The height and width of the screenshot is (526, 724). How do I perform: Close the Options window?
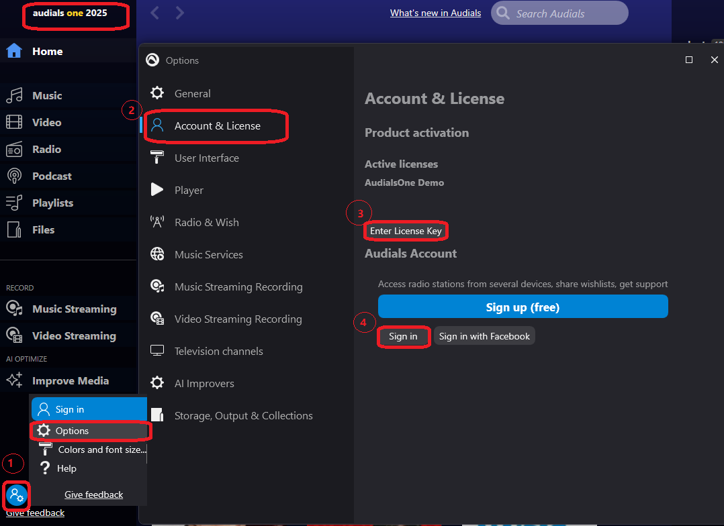point(715,60)
